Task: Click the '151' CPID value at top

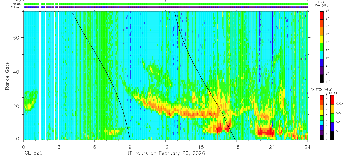Action: coord(165,1)
